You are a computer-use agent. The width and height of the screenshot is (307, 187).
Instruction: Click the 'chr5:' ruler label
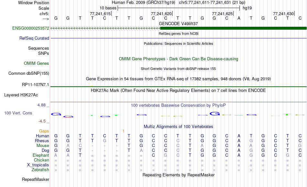point(44,14)
